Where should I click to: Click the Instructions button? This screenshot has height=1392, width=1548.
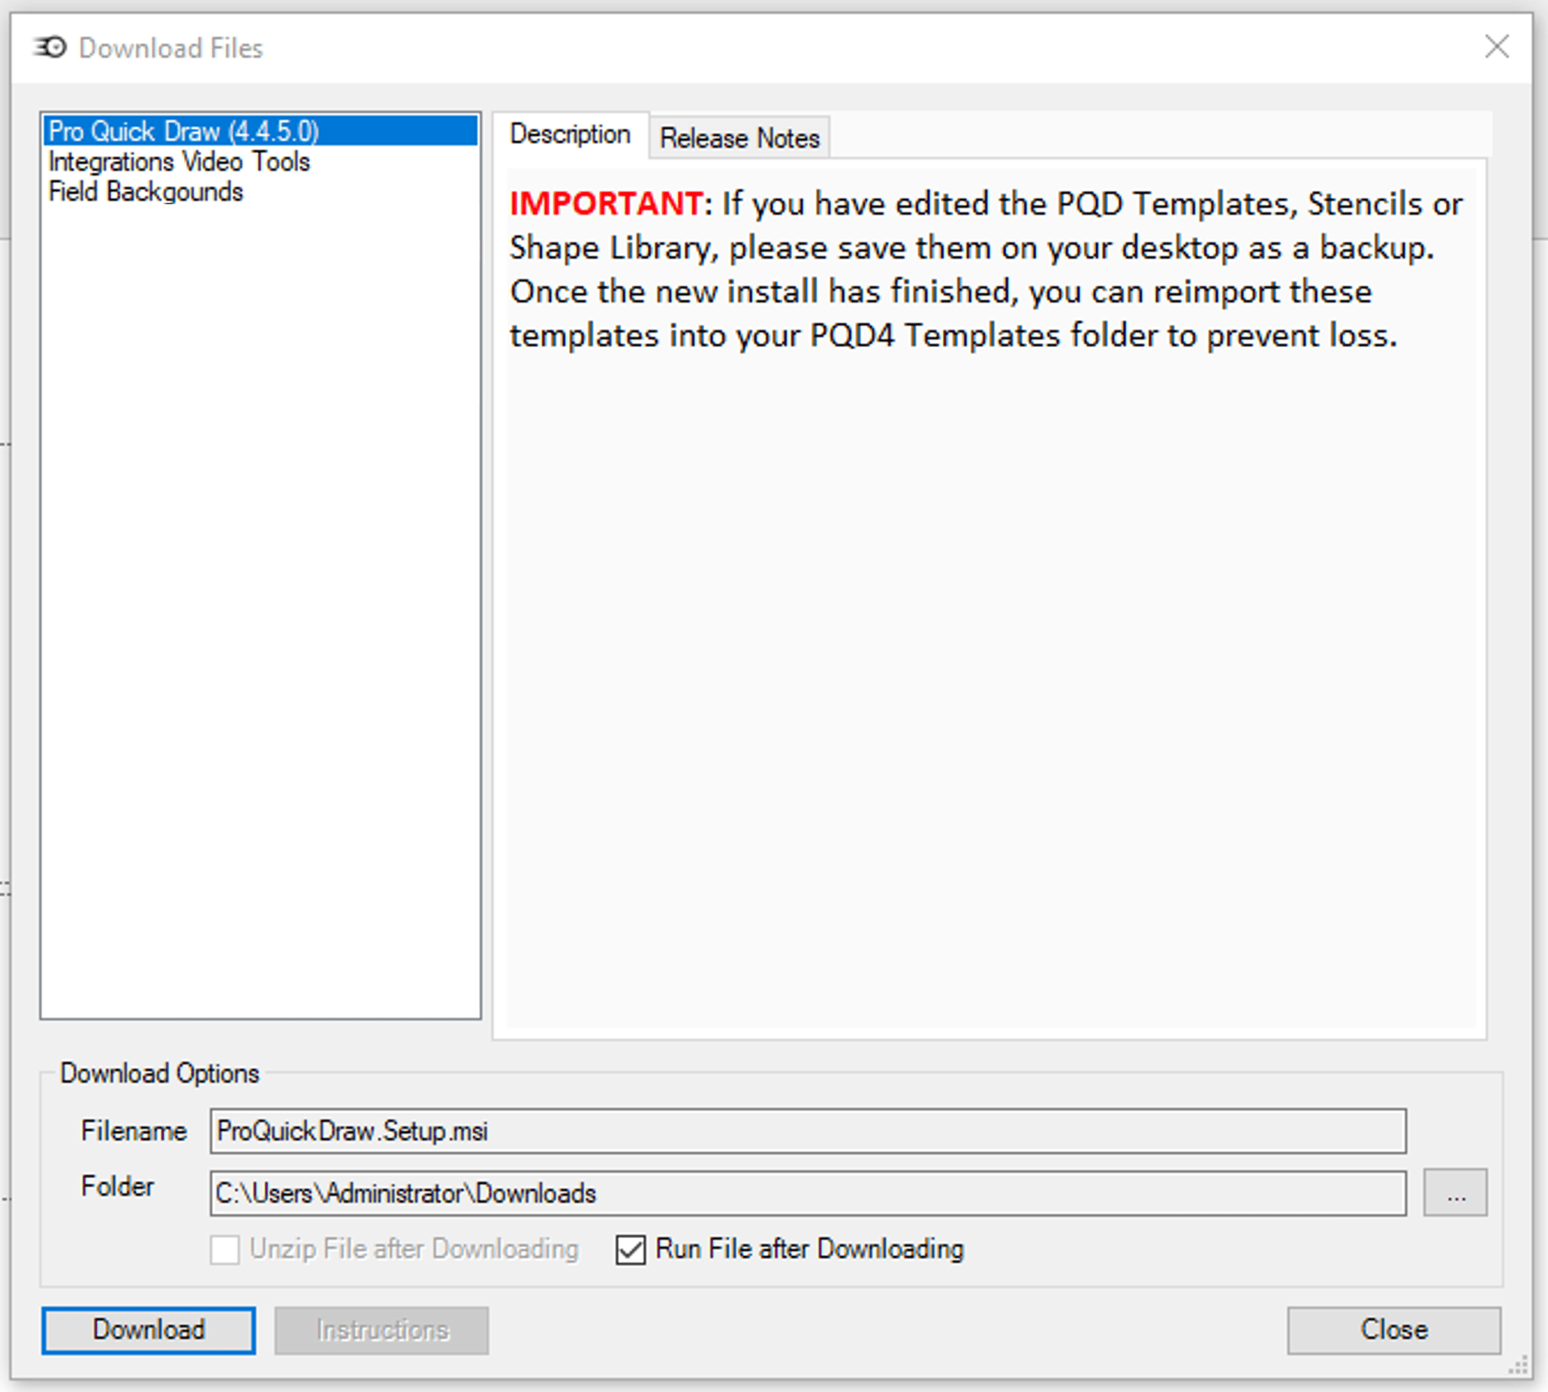pyautogui.click(x=380, y=1329)
